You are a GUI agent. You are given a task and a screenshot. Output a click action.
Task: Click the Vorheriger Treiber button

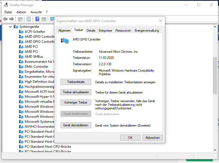tap(76, 102)
